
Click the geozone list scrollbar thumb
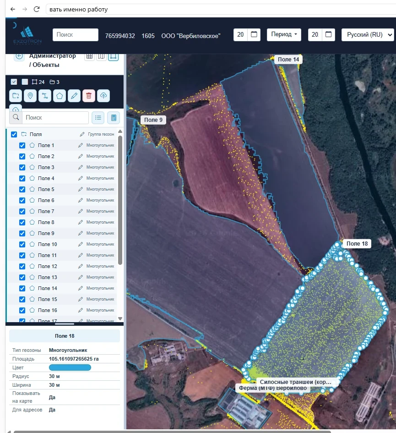[120, 200]
